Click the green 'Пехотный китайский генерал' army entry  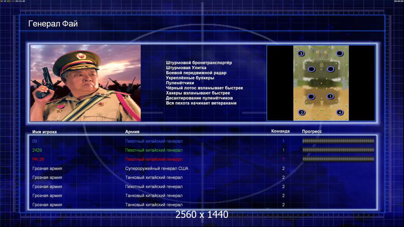tap(154, 150)
